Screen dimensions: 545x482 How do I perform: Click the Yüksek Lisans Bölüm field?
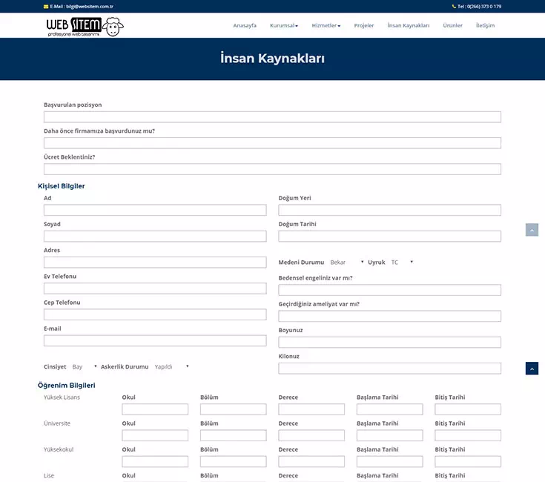234,409
